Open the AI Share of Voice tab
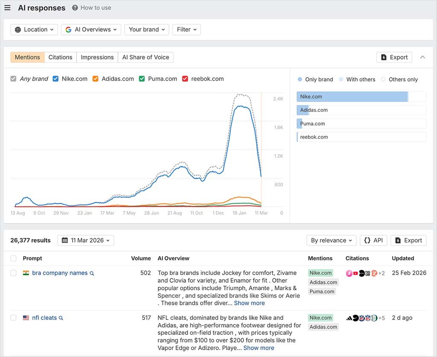The width and height of the screenshot is (437, 357). pyautogui.click(x=145, y=57)
